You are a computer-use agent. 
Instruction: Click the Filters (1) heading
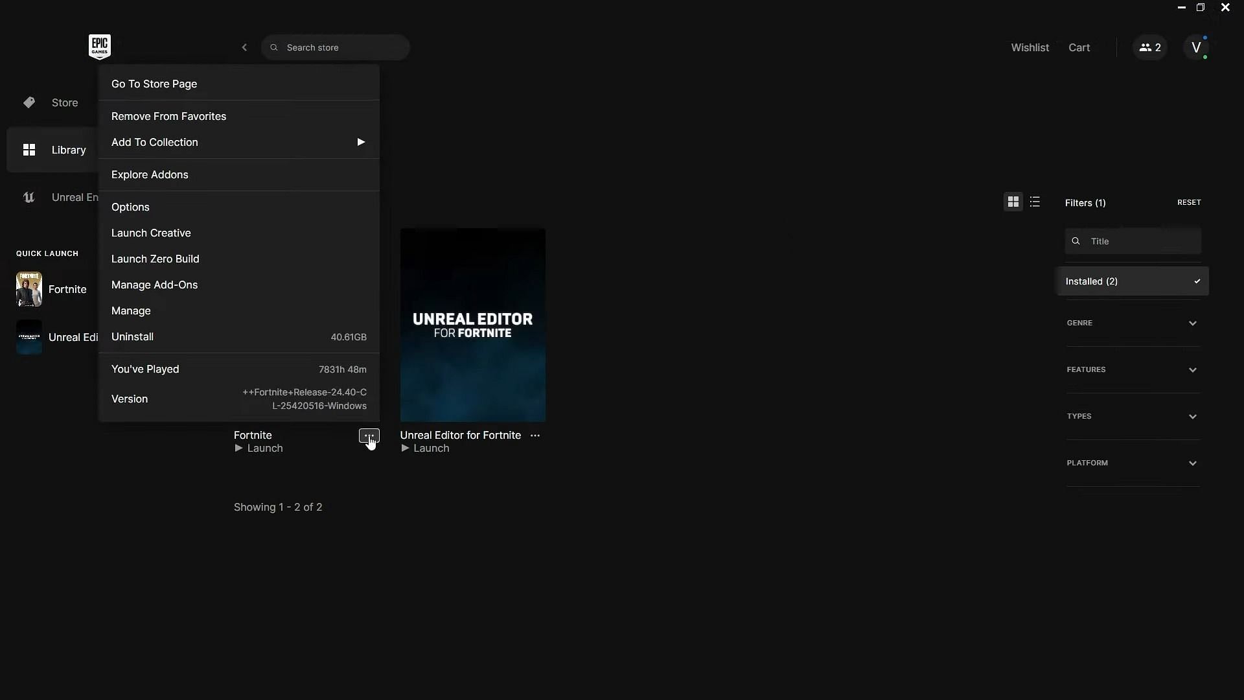tap(1085, 203)
